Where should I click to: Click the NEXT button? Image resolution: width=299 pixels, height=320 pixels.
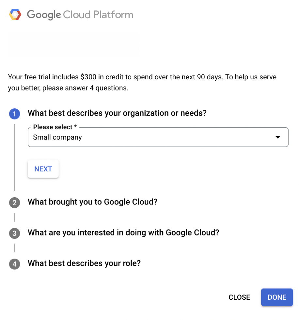click(43, 169)
